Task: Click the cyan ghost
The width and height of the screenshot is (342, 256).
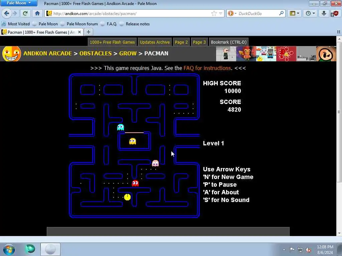Action: (x=120, y=127)
